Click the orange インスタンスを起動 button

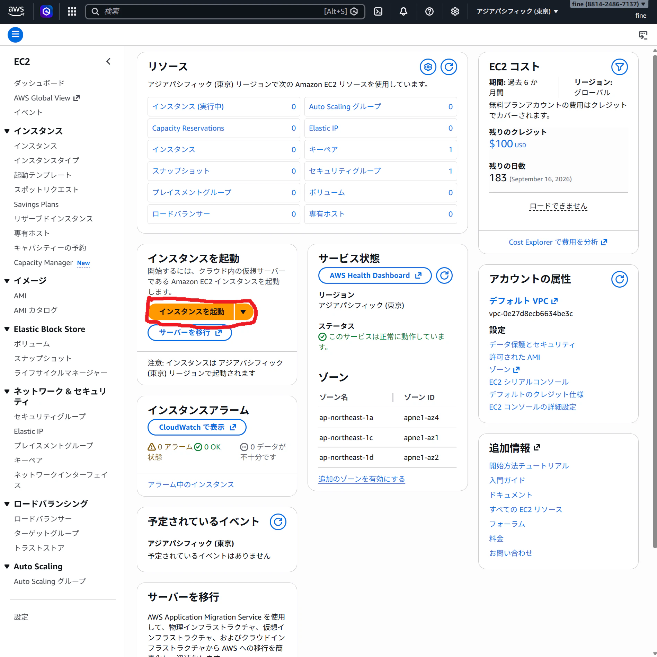pos(191,312)
